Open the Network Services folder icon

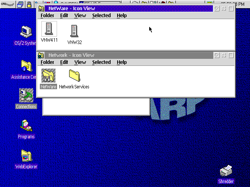click(75, 75)
